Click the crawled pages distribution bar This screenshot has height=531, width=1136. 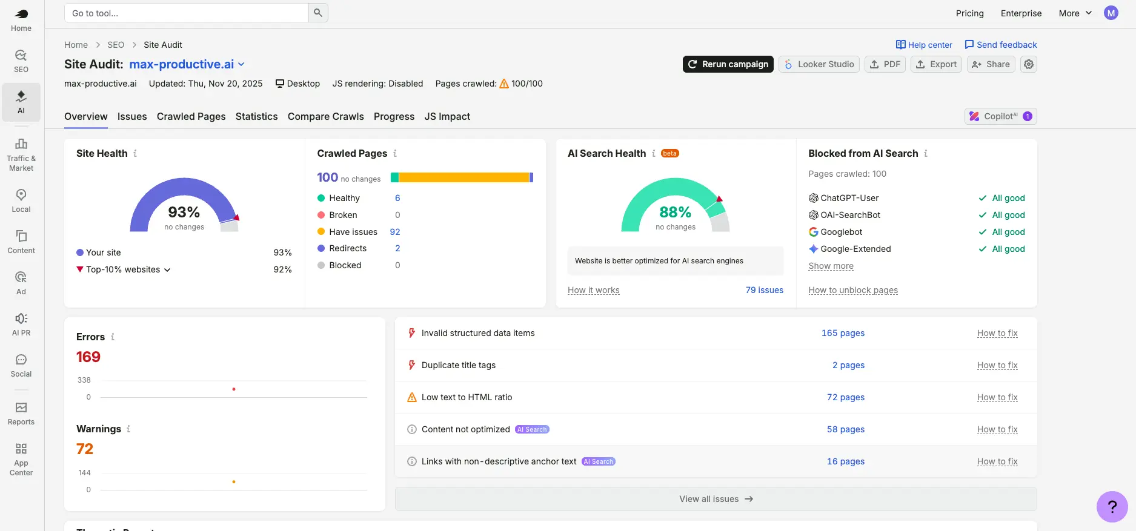click(x=462, y=177)
